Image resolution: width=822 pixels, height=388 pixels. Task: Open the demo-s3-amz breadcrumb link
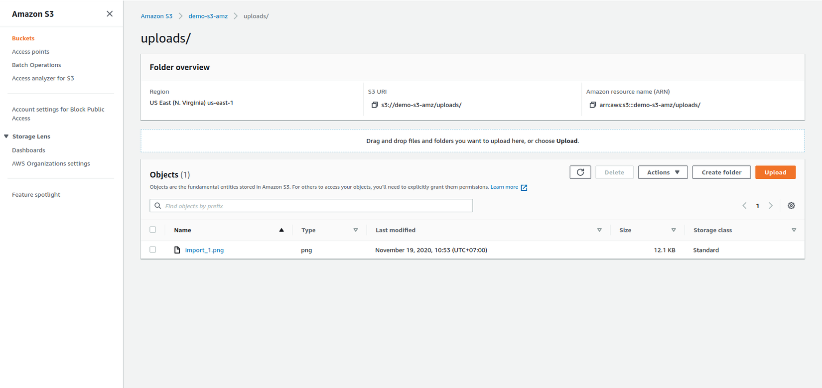[208, 16]
